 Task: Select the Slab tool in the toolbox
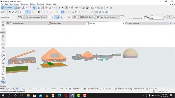[x=3, y=44]
